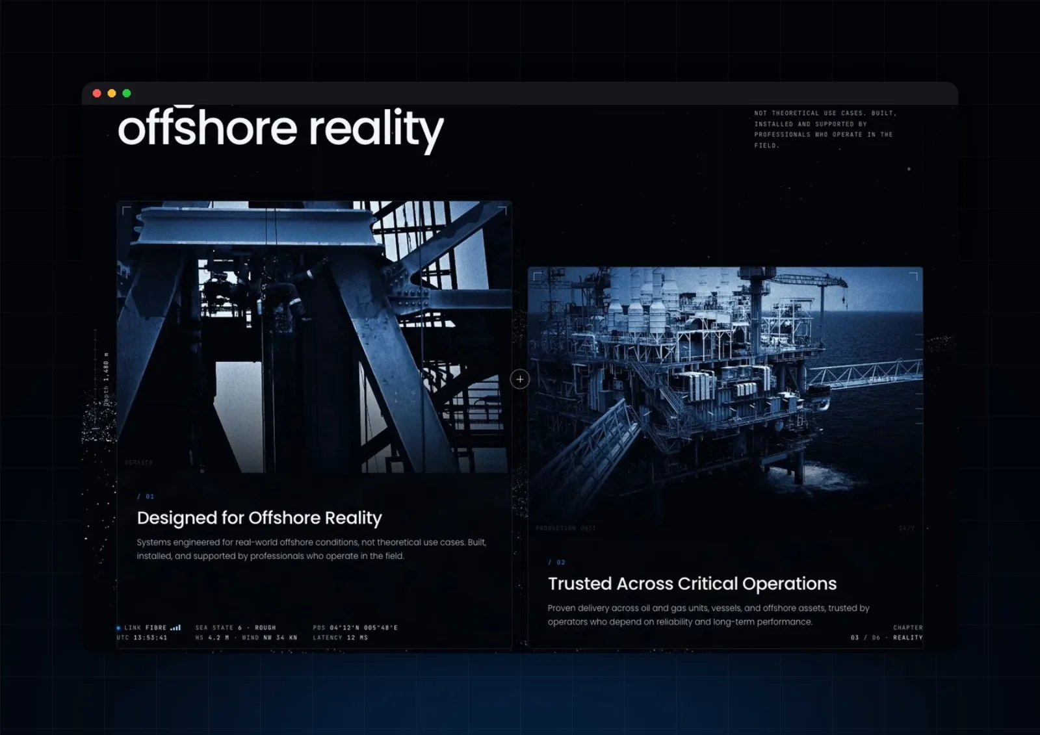
Task: Click the "UTC 13:53:41" clock readout
Action: pos(142,638)
